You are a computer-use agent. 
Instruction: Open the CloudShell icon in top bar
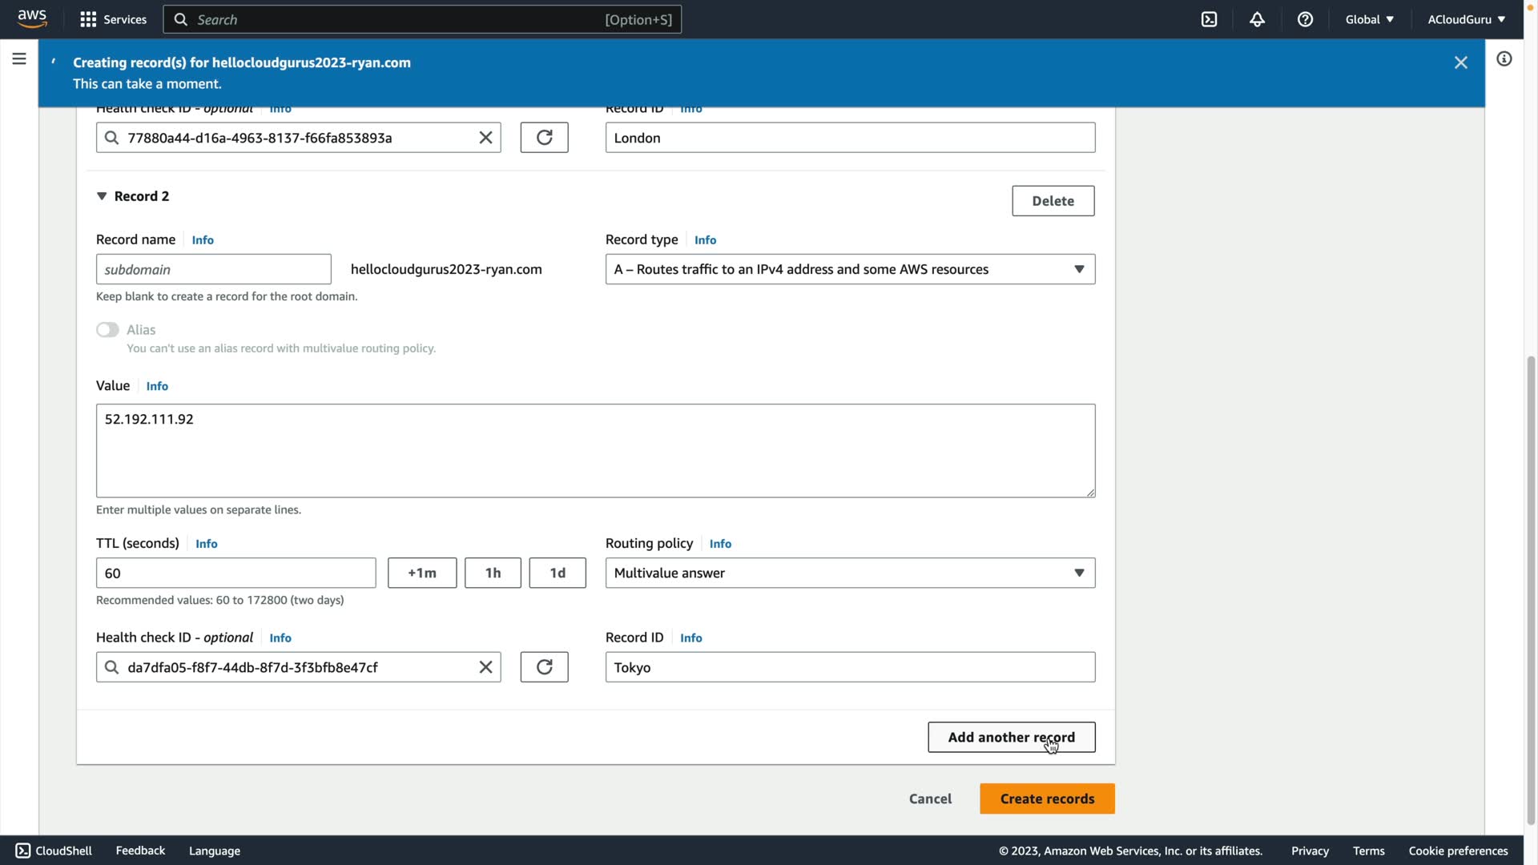(x=1209, y=19)
